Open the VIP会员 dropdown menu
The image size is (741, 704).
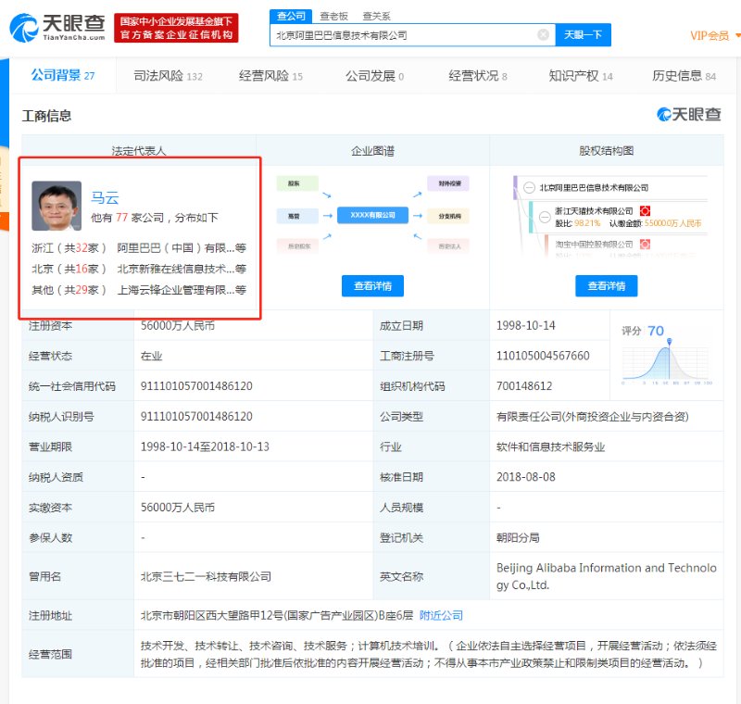click(x=714, y=36)
